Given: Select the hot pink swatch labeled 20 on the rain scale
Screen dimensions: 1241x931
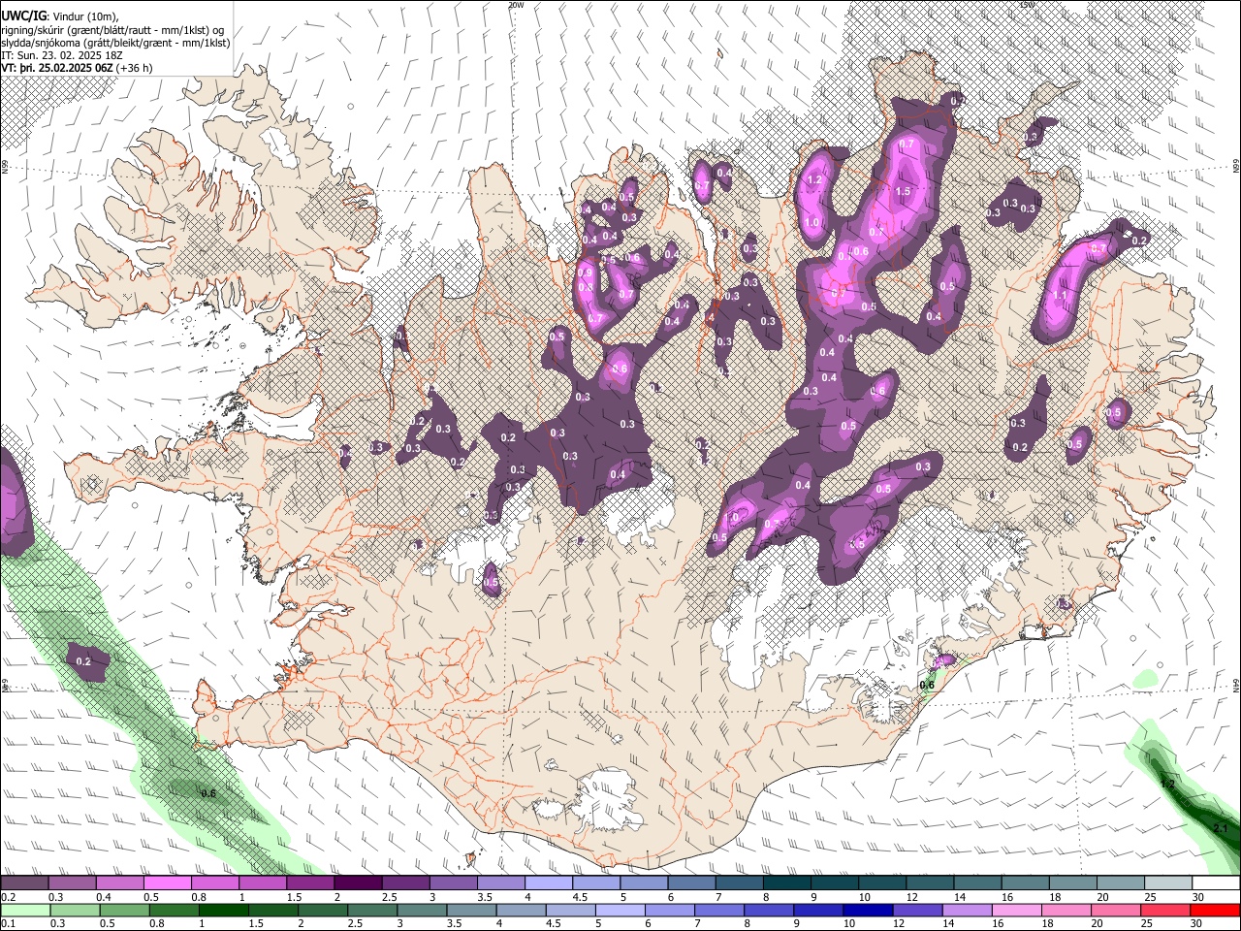Looking at the screenshot, I should [x=1116, y=910].
